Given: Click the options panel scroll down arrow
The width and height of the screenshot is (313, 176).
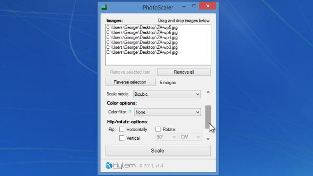Looking at the screenshot, I should [x=208, y=139].
